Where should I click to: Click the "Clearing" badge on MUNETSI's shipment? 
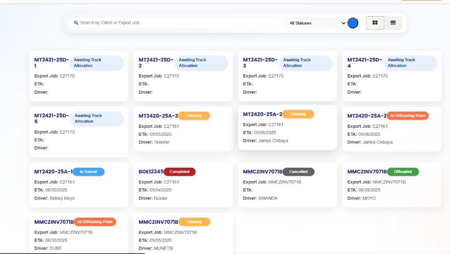click(x=194, y=222)
